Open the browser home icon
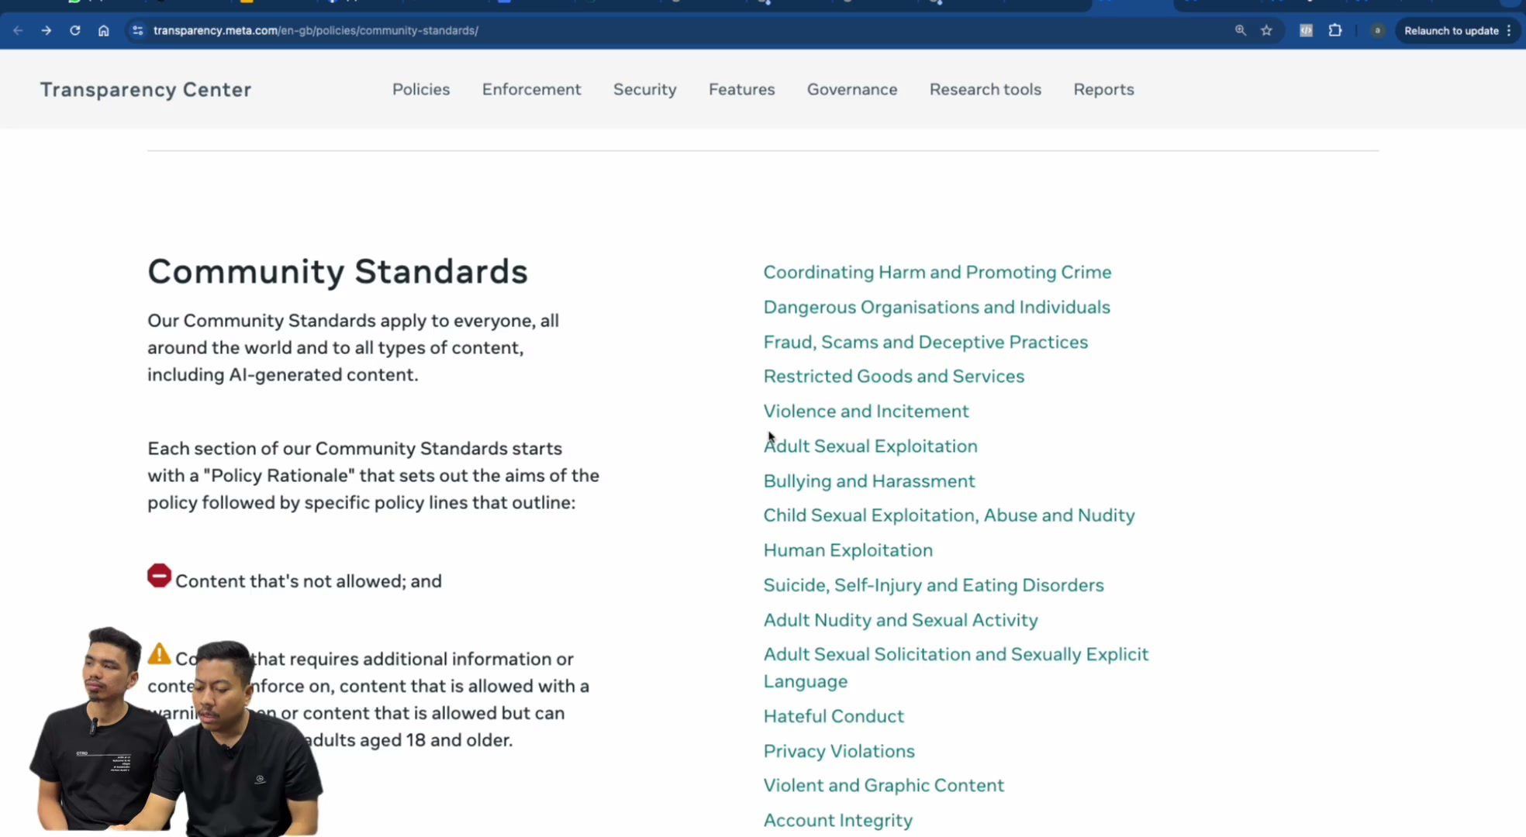This screenshot has height=837, width=1526. [103, 30]
